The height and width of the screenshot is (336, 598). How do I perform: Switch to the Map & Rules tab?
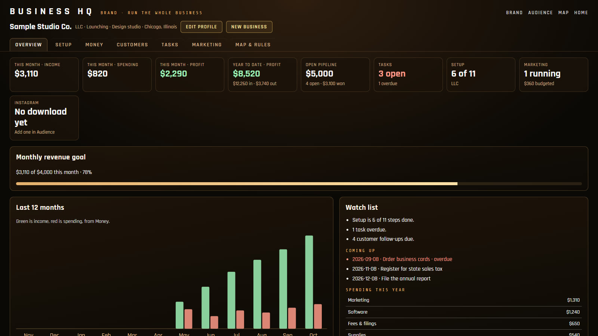253,45
